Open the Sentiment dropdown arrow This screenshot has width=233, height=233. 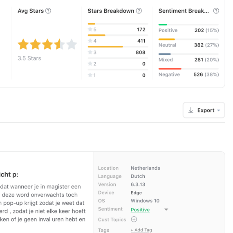166,210
